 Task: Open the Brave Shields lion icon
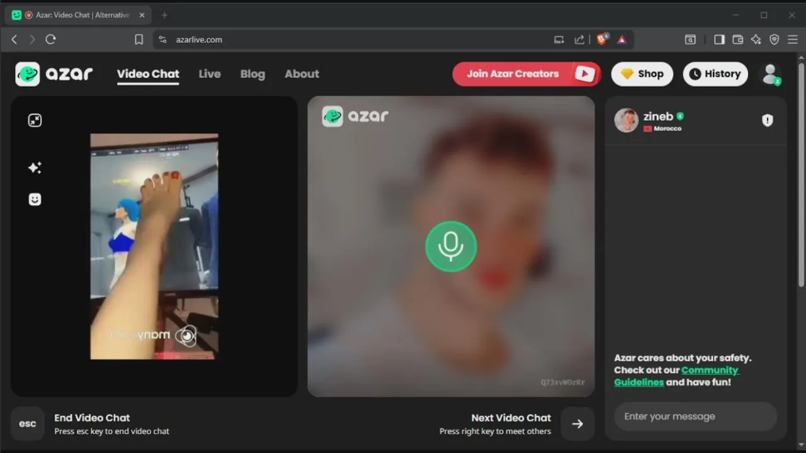point(601,39)
